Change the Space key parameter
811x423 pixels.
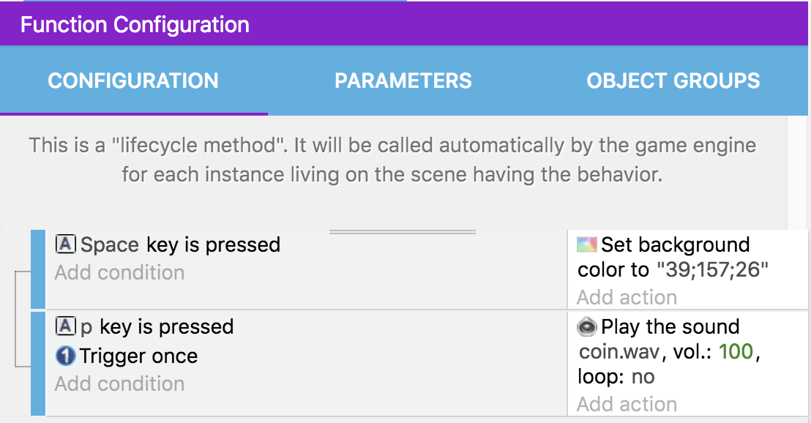point(110,244)
